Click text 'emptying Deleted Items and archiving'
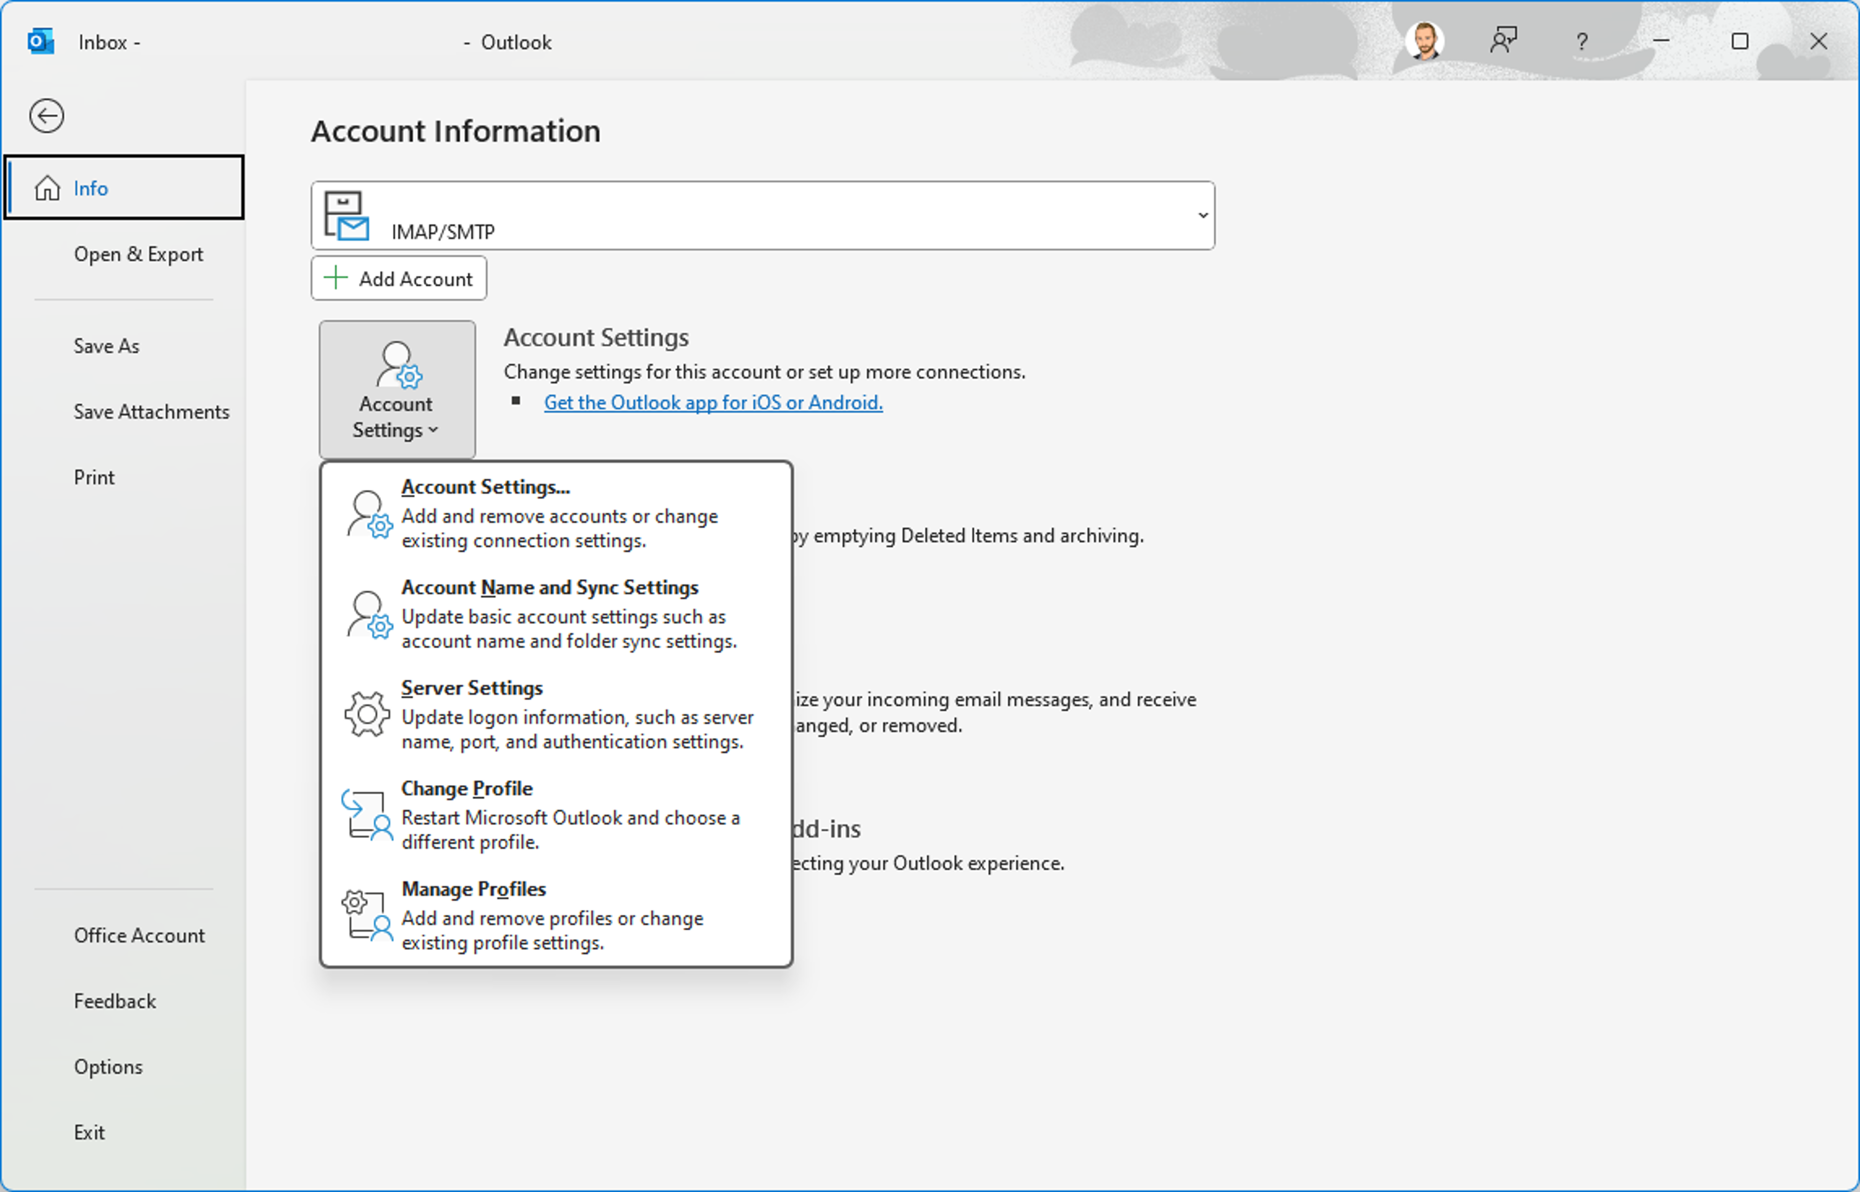The image size is (1860, 1192). tap(978, 536)
